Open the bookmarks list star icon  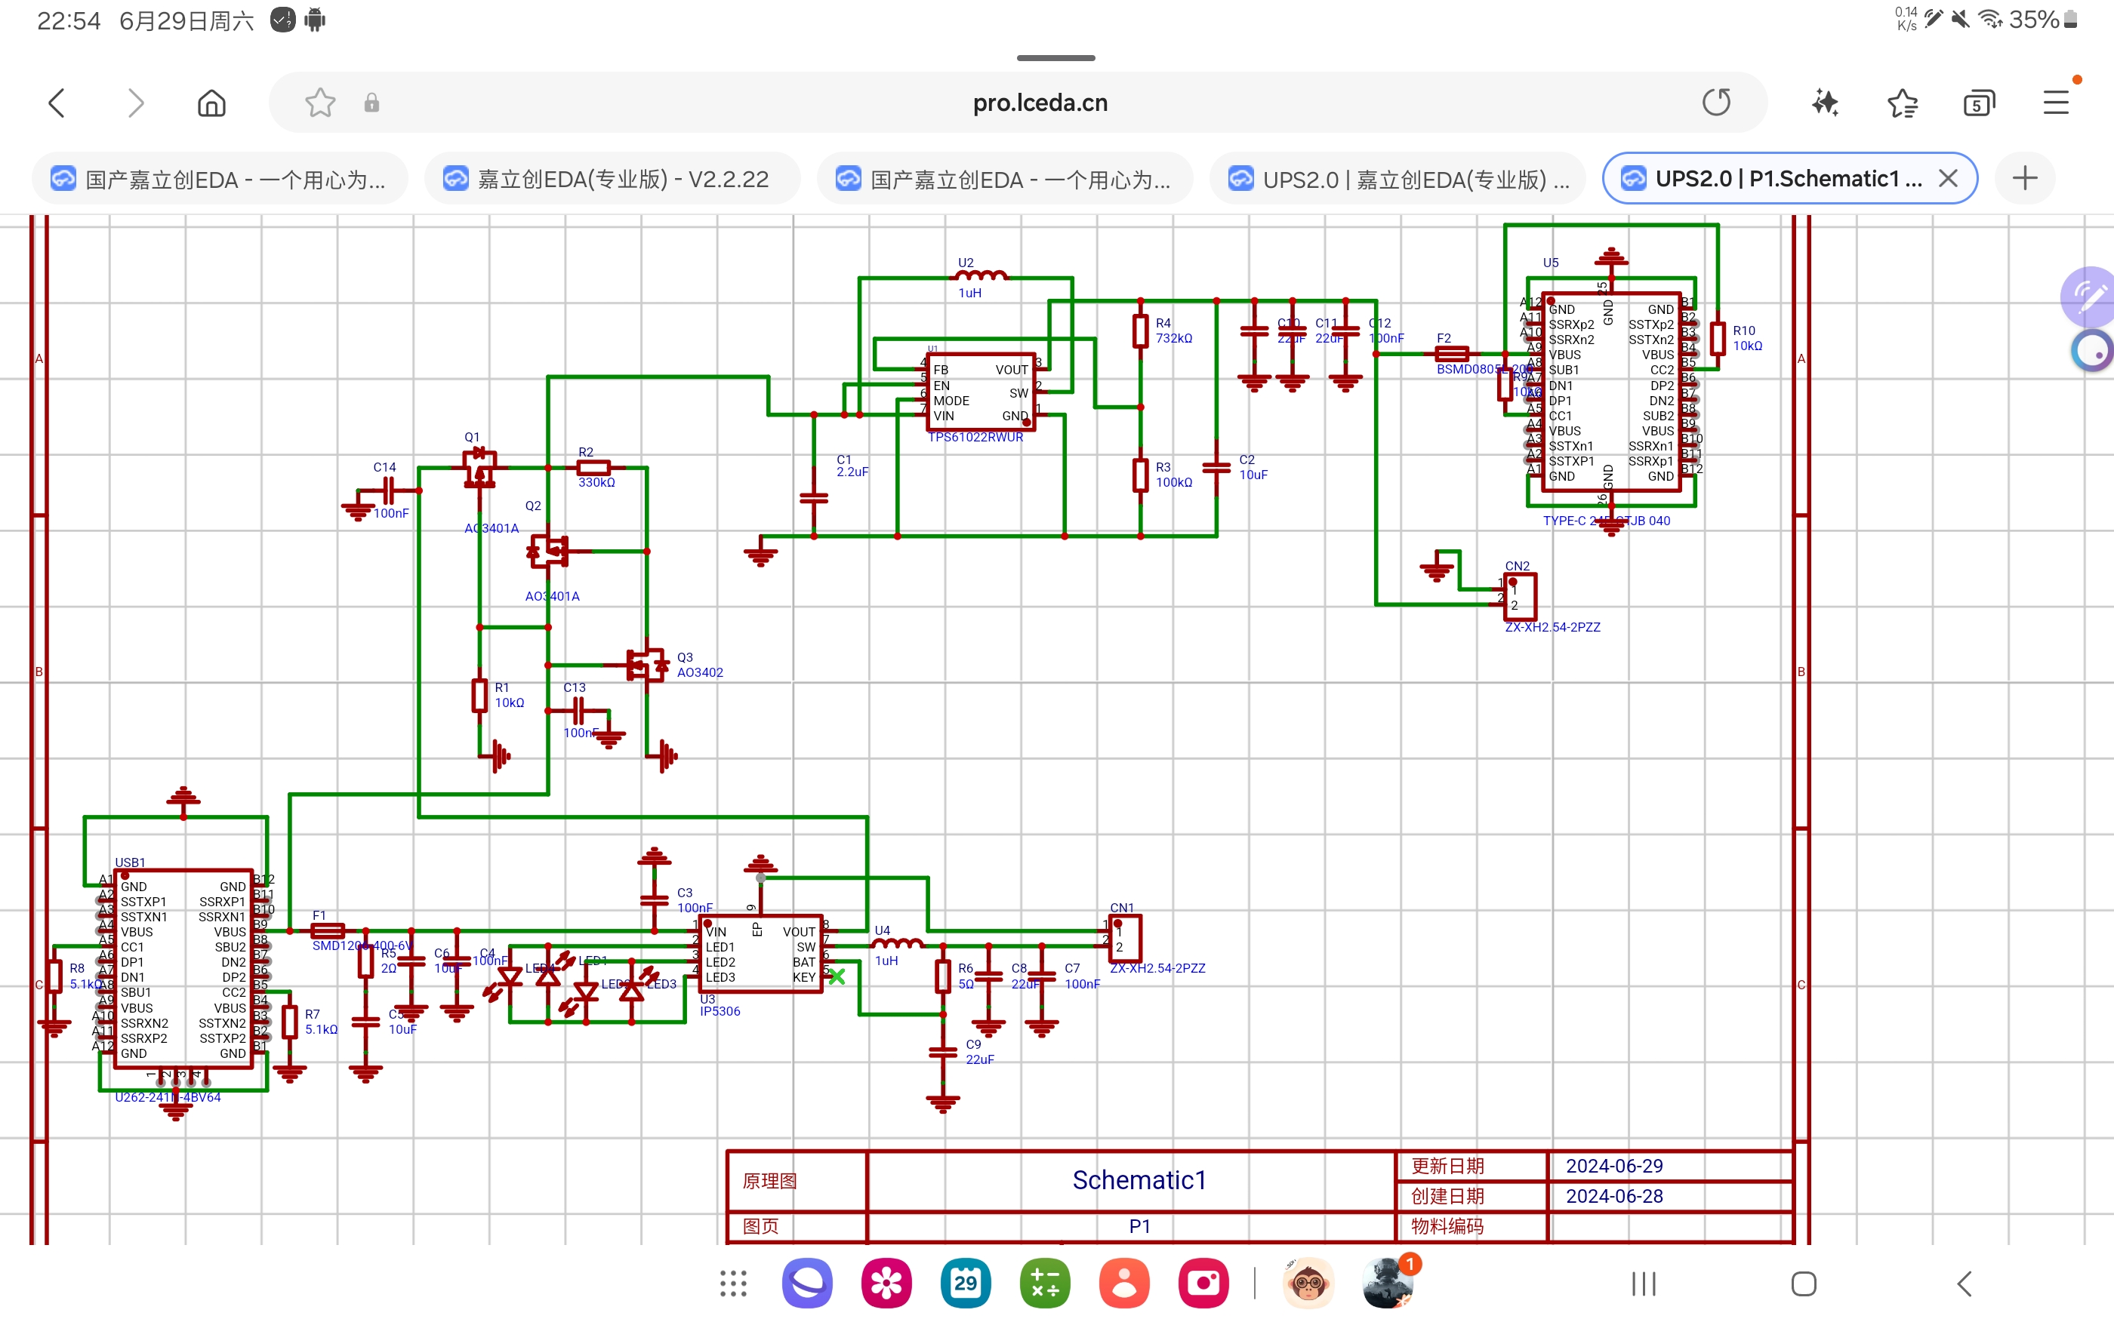click(x=1901, y=103)
